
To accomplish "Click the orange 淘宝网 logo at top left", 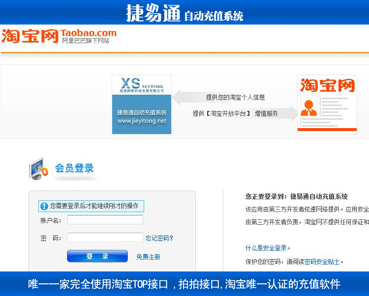I will pos(30,36).
